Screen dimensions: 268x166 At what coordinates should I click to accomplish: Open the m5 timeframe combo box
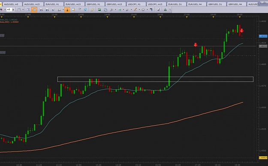10,10
